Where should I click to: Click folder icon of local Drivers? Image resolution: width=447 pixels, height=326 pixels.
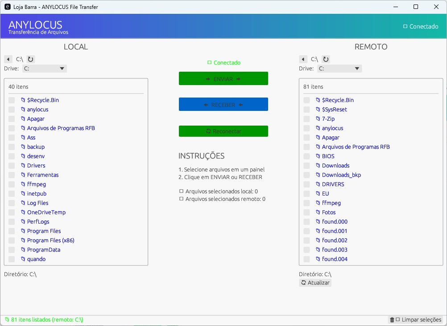pos(23,165)
